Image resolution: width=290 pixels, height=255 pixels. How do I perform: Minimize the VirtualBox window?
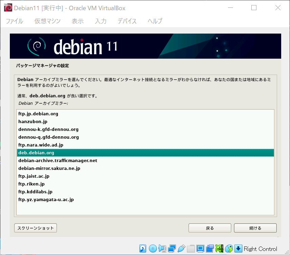pos(230,8)
